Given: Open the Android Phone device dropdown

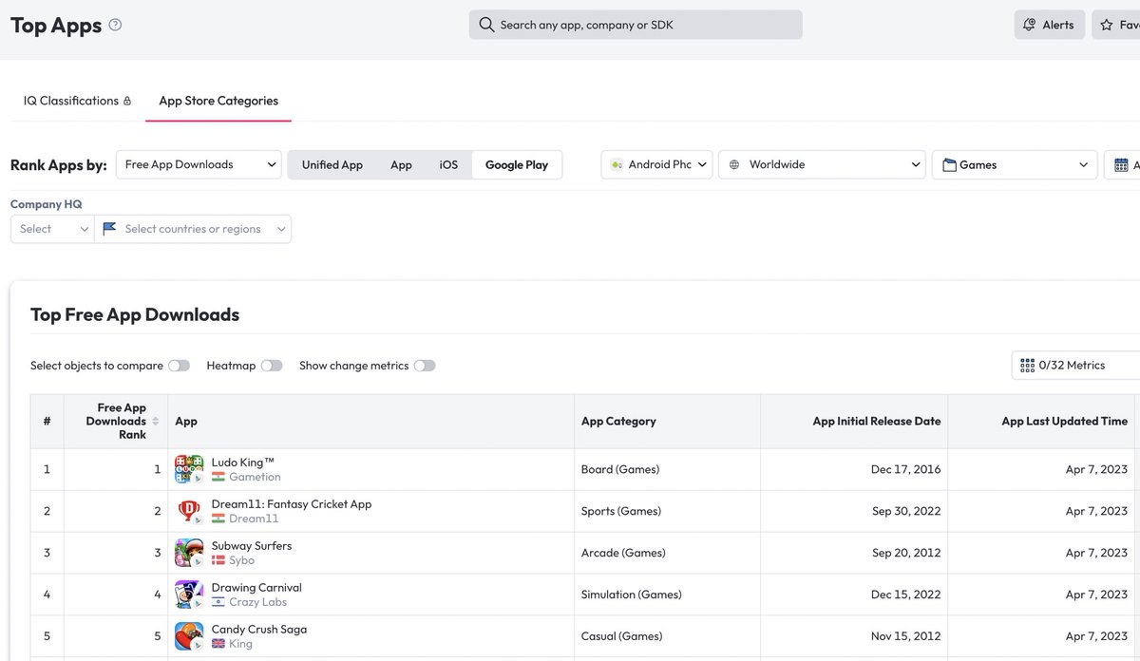Looking at the screenshot, I should point(656,164).
